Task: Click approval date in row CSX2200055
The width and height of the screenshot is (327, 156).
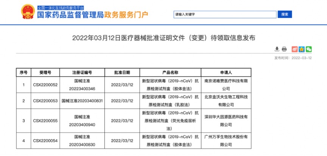Action: coord(122,121)
